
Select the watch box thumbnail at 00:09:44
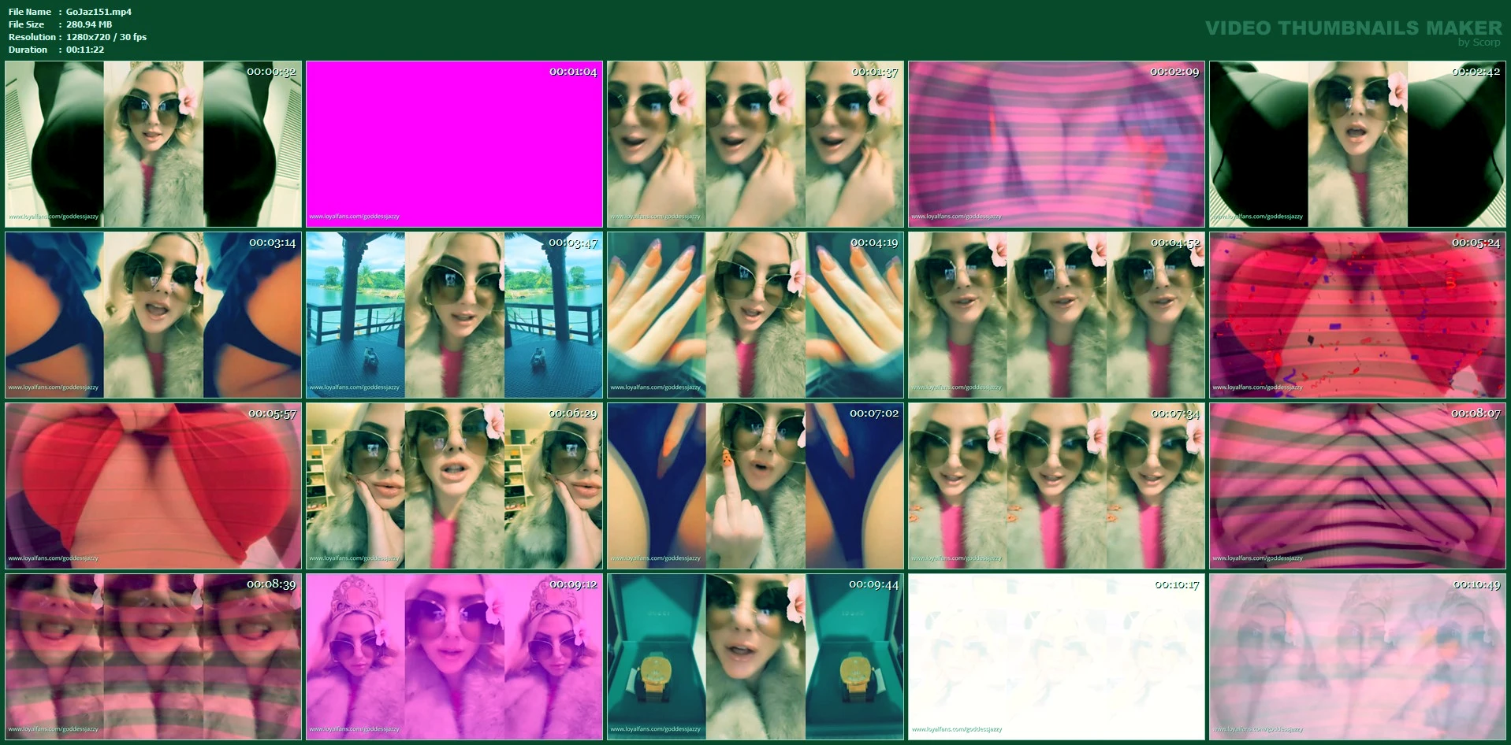pyautogui.click(x=755, y=657)
